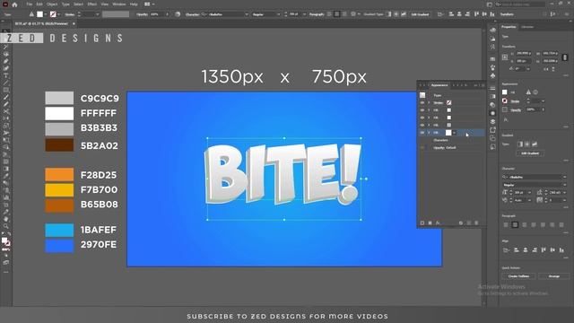The image size is (574, 323).
Task: Select the Zoom tool
Action: tap(6, 226)
